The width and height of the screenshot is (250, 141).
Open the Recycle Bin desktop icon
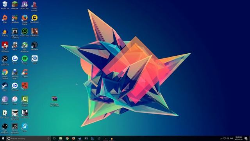point(5,5)
